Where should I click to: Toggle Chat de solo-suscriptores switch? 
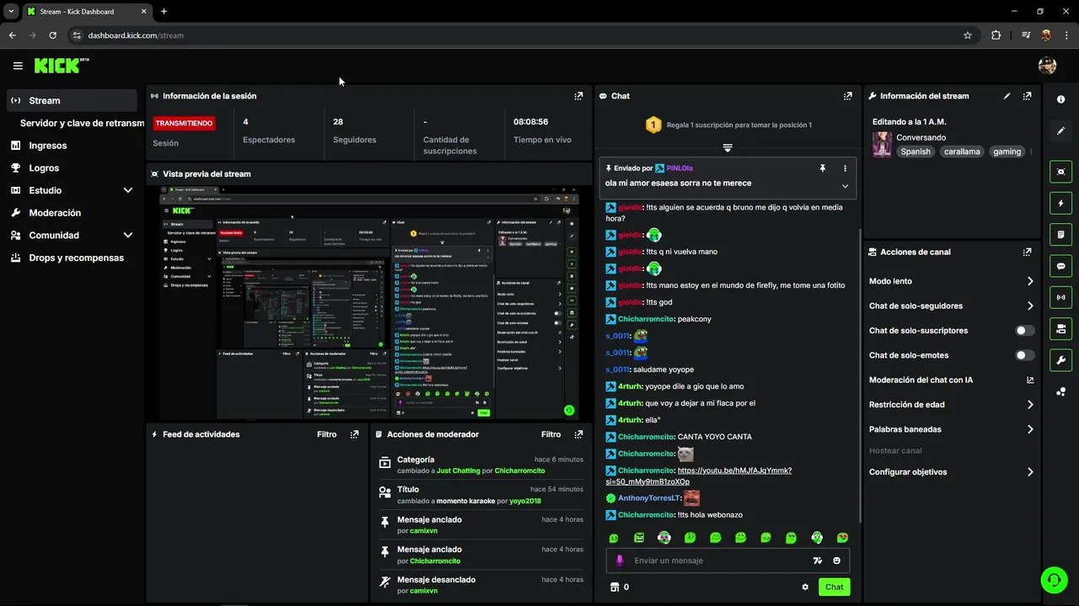pos(1025,331)
